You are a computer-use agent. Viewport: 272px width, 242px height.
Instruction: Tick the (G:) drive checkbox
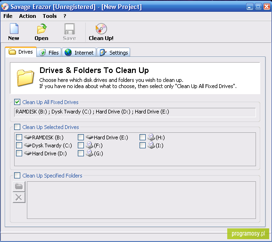coord(81,153)
